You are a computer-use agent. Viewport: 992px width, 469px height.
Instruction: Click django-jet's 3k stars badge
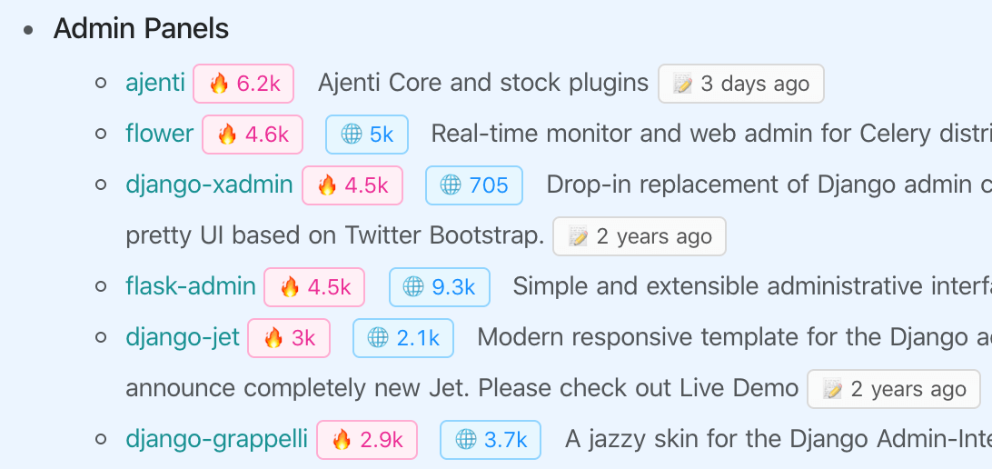point(289,338)
